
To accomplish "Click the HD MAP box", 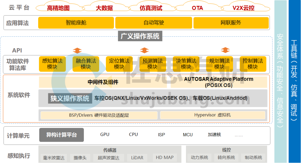I will pyautogui.click(x=165, y=157).
